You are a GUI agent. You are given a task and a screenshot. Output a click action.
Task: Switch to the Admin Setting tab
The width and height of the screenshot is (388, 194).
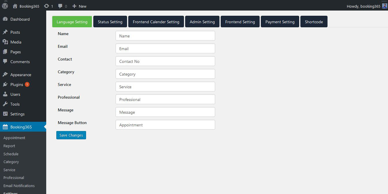[202, 21]
